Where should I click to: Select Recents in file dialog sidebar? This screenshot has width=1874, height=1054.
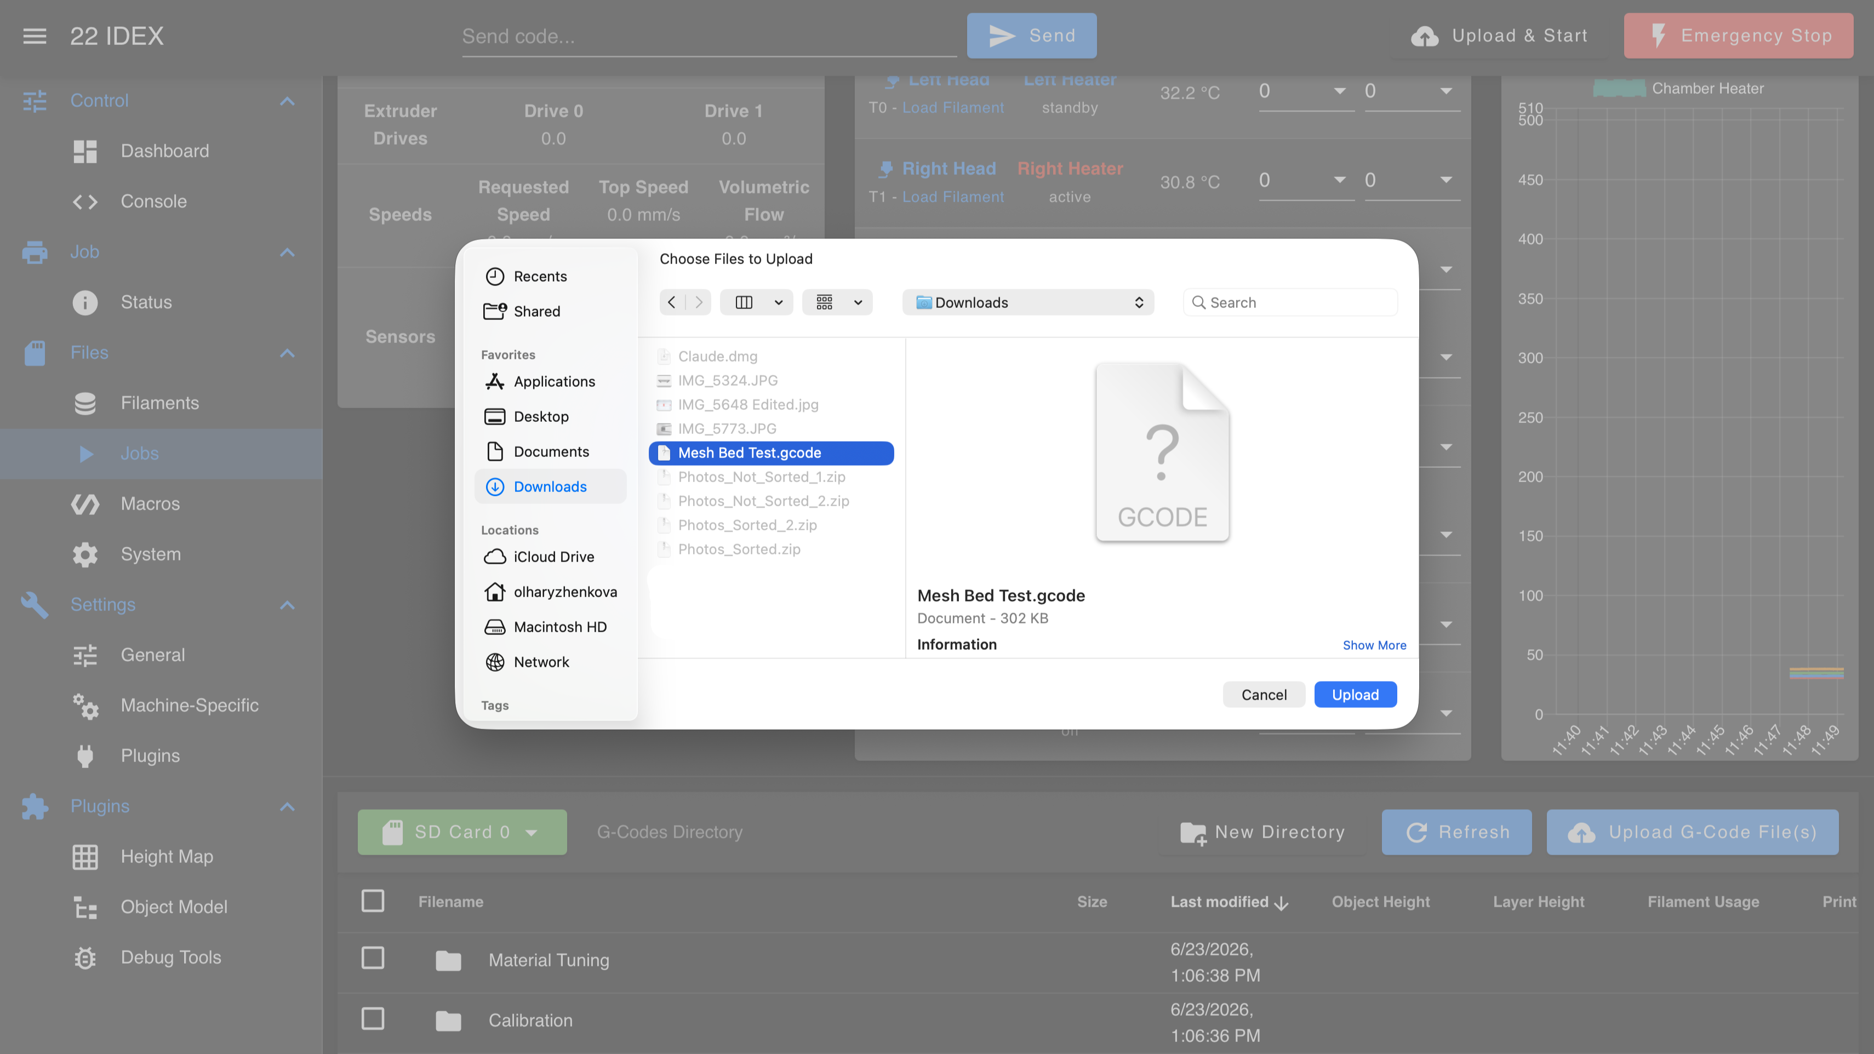(540, 277)
